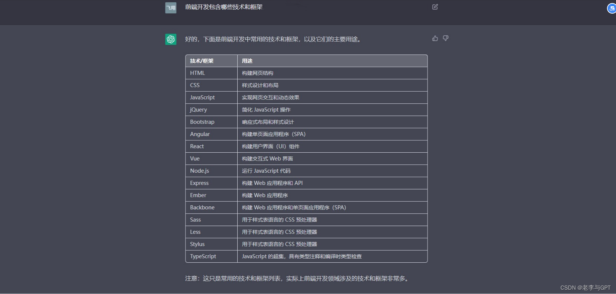Screen dimensions: 616x294
Task: Click the 构建单页面应用程序 (SPA) cell
Action: pos(333,134)
